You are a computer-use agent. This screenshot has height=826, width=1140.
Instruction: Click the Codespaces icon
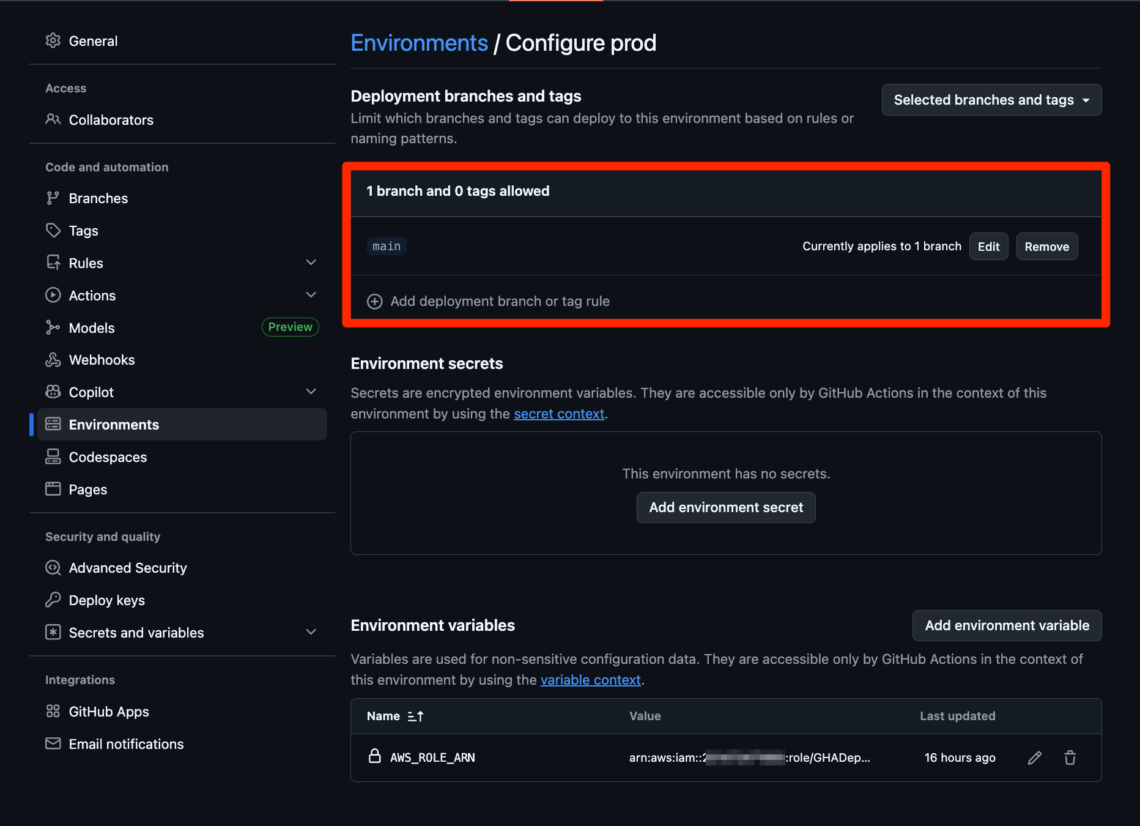click(53, 457)
